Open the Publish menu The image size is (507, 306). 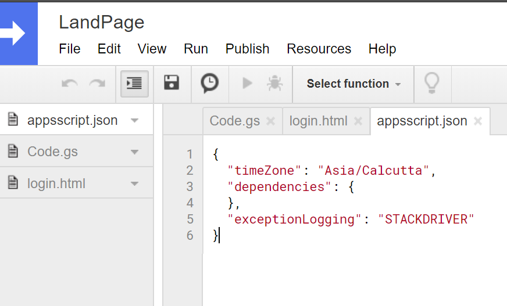pos(247,49)
